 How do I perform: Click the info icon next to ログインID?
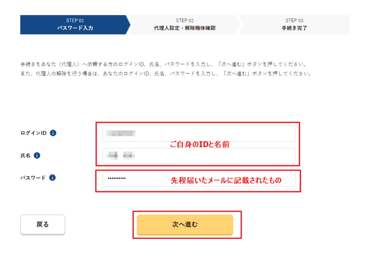pos(53,133)
